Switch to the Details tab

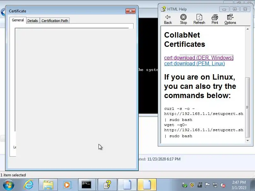click(x=33, y=21)
